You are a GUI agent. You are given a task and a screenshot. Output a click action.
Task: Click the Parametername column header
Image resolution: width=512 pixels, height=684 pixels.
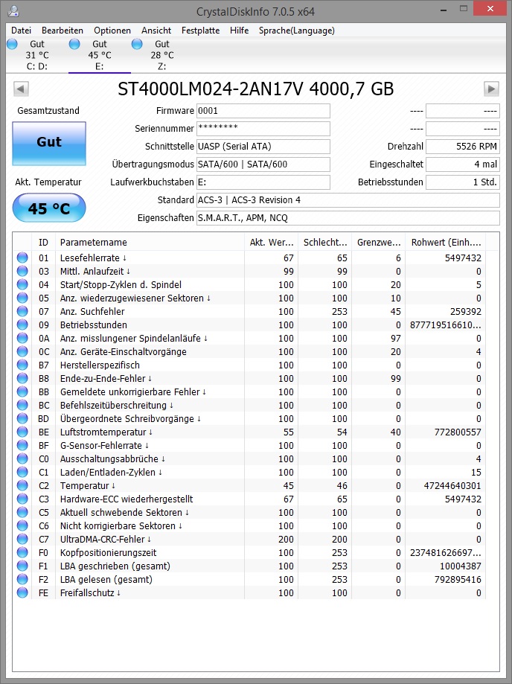point(150,242)
